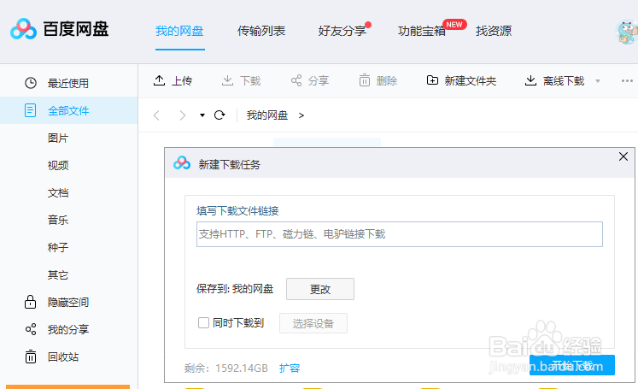
Task: Click the 选择设备 button
Action: (313, 323)
